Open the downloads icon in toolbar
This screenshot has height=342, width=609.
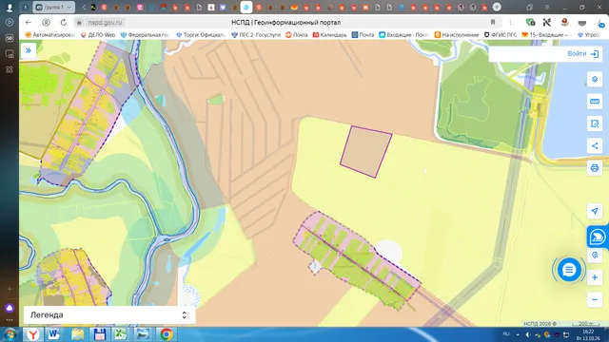point(600,23)
